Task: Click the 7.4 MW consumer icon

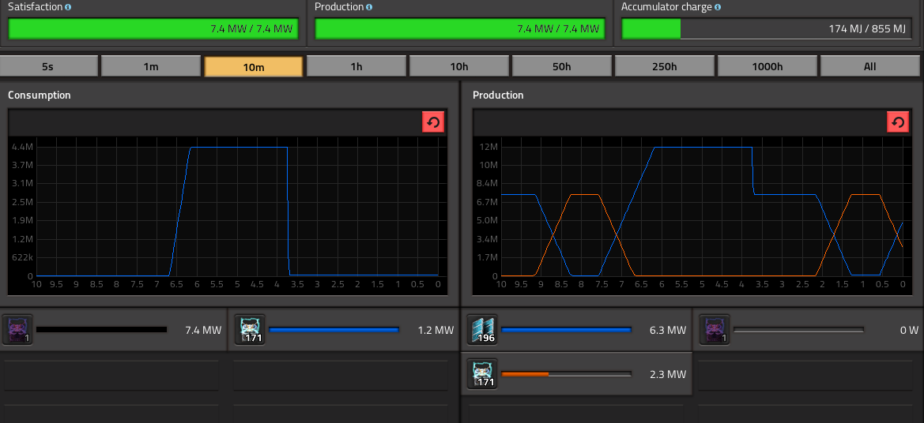Action: tap(17, 329)
